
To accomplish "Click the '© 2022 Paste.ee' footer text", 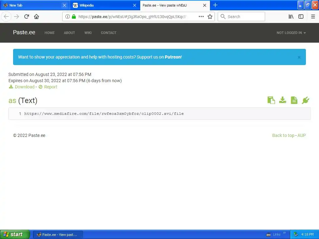I will [29, 135].
